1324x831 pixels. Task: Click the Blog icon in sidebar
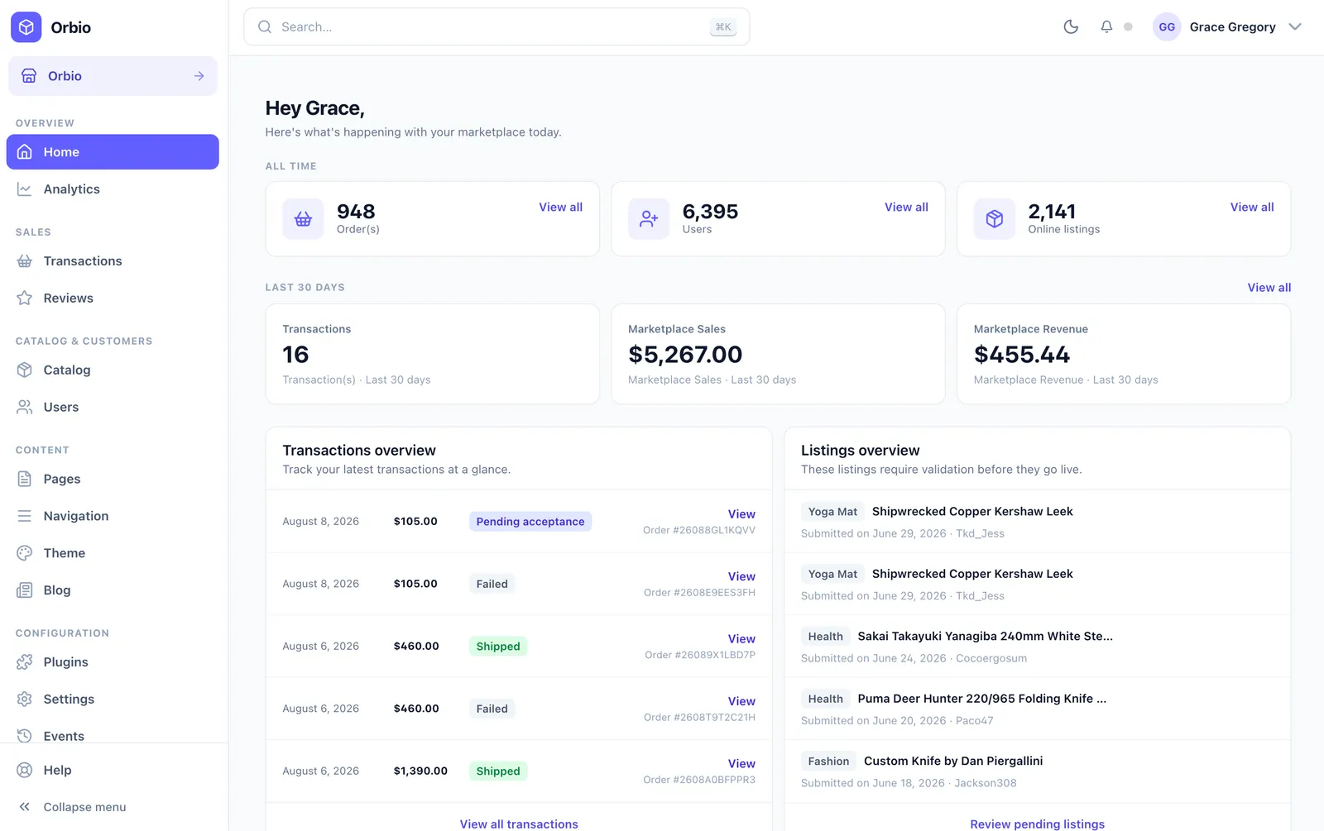pos(25,590)
